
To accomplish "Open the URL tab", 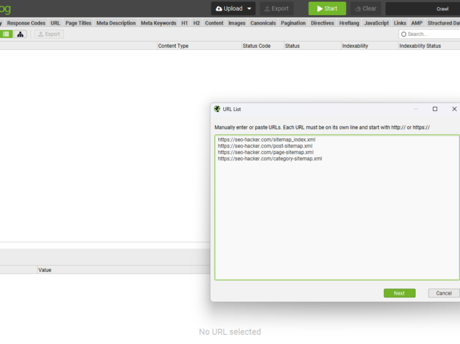I will (55, 23).
